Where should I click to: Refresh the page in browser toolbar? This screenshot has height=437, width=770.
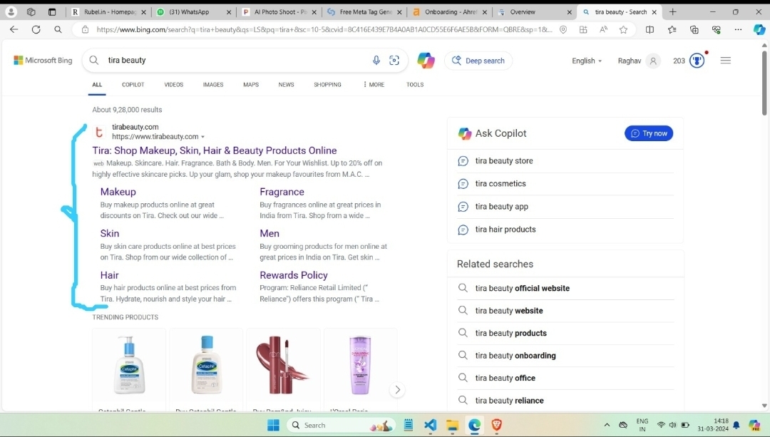[36, 30]
